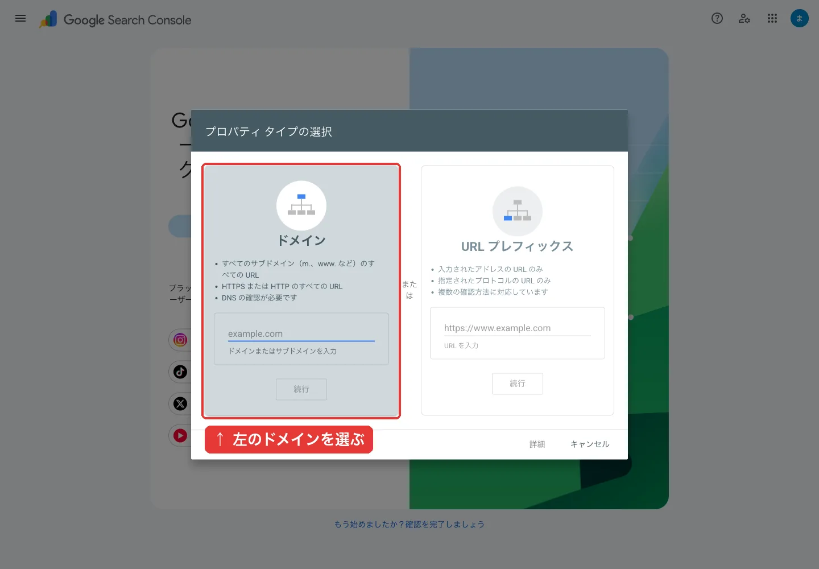The image size is (819, 569).
Task: Open the account profile avatar
Action: [x=799, y=18]
